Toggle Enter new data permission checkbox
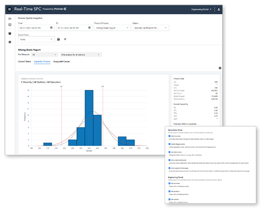 (170, 136)
